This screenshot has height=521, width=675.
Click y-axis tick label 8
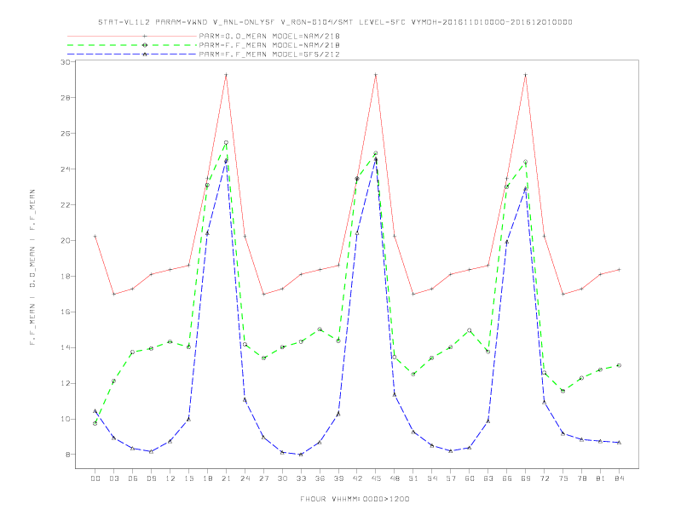tap(68, 455)
